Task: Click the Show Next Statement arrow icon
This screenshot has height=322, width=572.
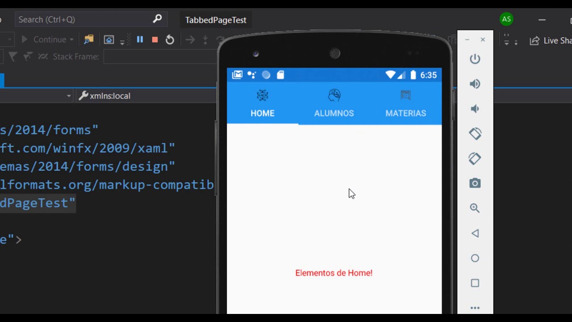Action: tap(190, 40)
